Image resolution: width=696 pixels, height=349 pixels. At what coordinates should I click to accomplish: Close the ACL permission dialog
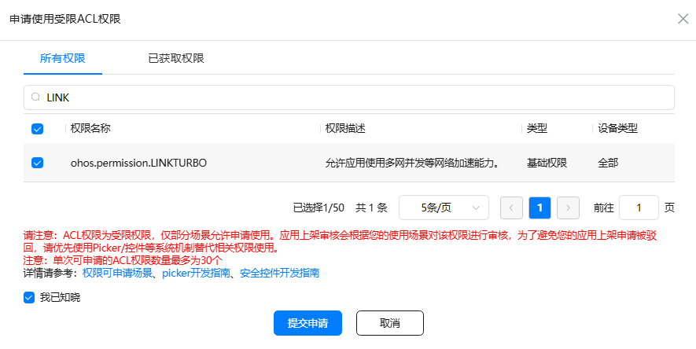tap(683, 19)
